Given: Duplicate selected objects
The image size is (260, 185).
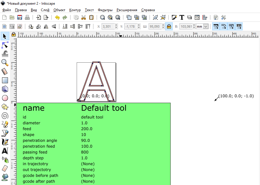Looking at the screenshot, I should [129, 17].
